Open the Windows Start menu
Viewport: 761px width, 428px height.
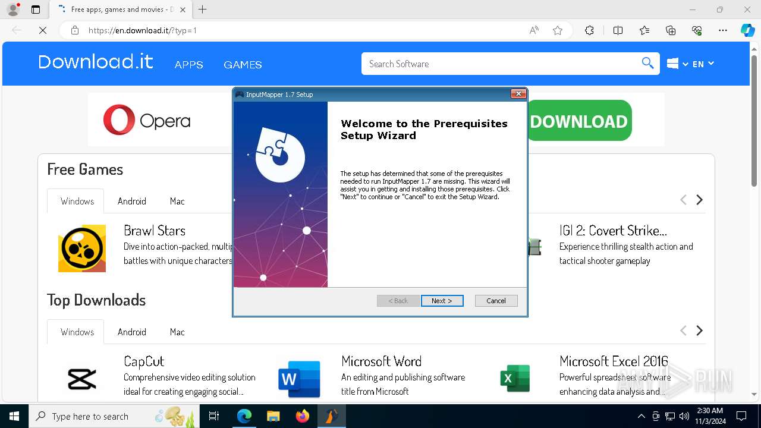[14, 416]
